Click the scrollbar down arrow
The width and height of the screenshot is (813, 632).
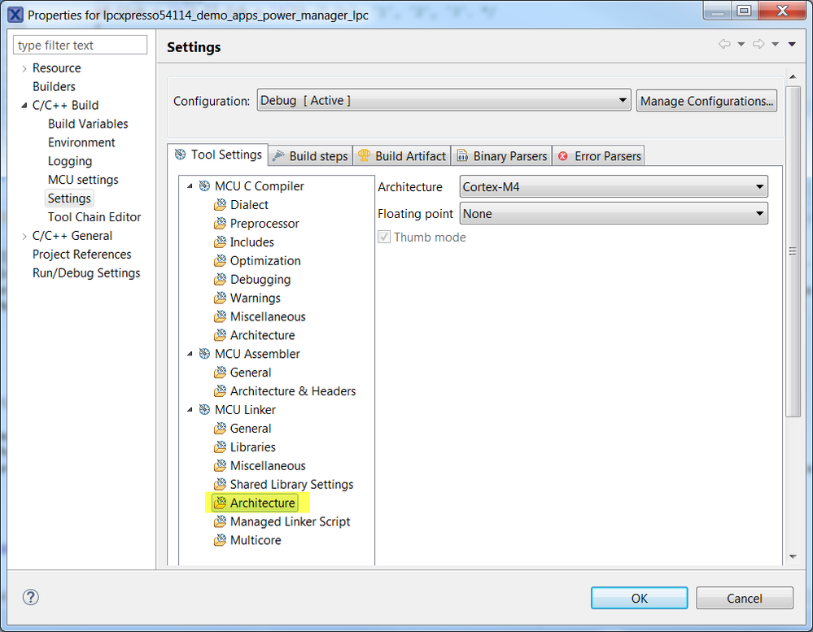793,557
